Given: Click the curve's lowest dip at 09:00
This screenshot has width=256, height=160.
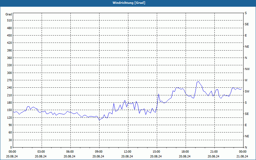Looking at the screenshot, I should pos(99,120).
